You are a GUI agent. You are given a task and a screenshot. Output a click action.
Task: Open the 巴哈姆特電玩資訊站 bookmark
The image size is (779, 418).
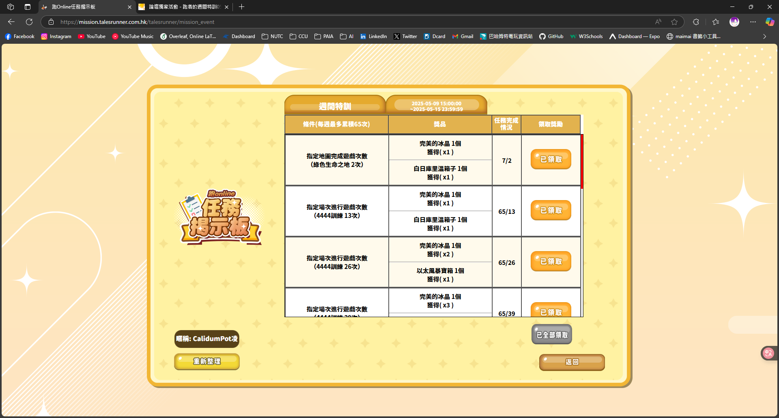tap(506, 36)
